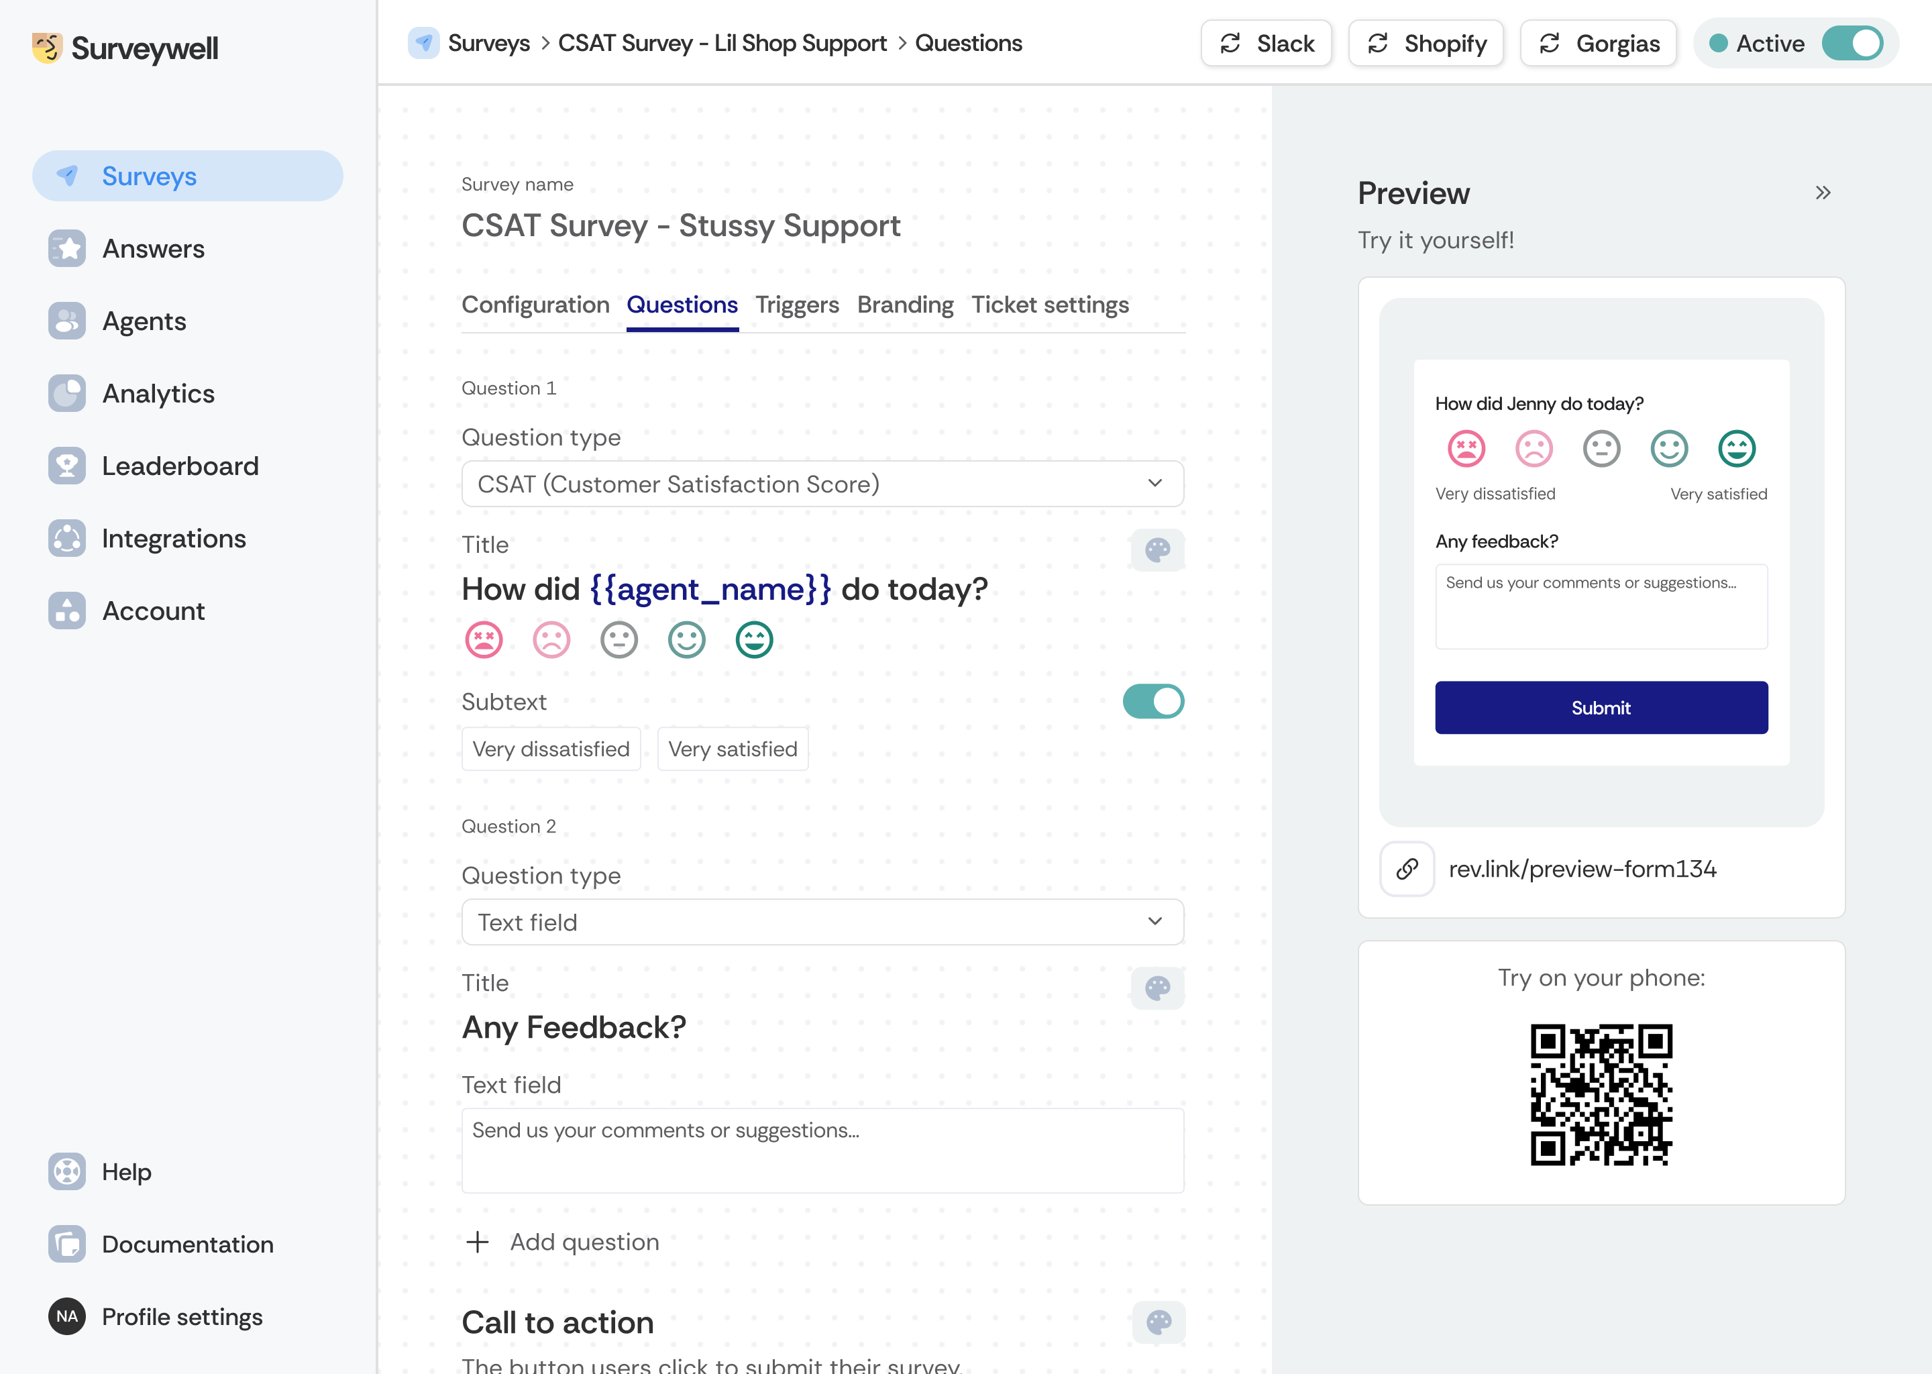Open Question 1 type dropdown
This screenshot has height=1374, width=1932.
822,484
